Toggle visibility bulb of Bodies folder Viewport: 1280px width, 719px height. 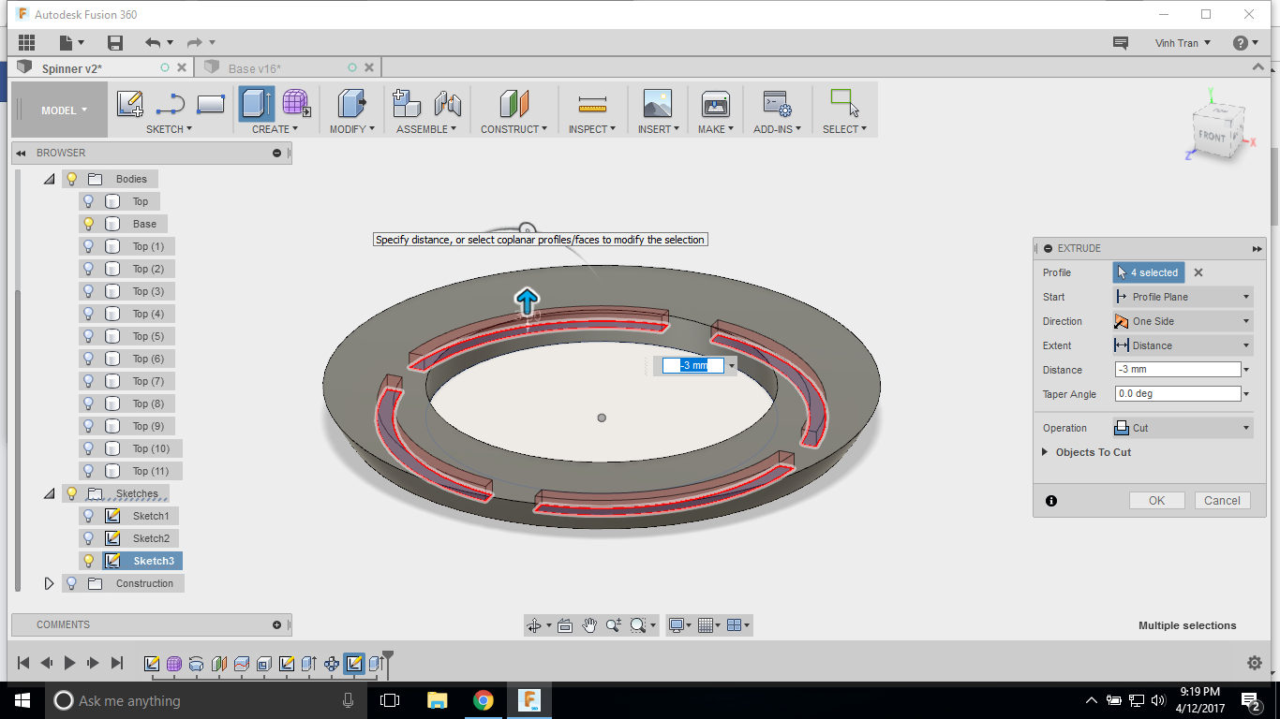(71, 179)
